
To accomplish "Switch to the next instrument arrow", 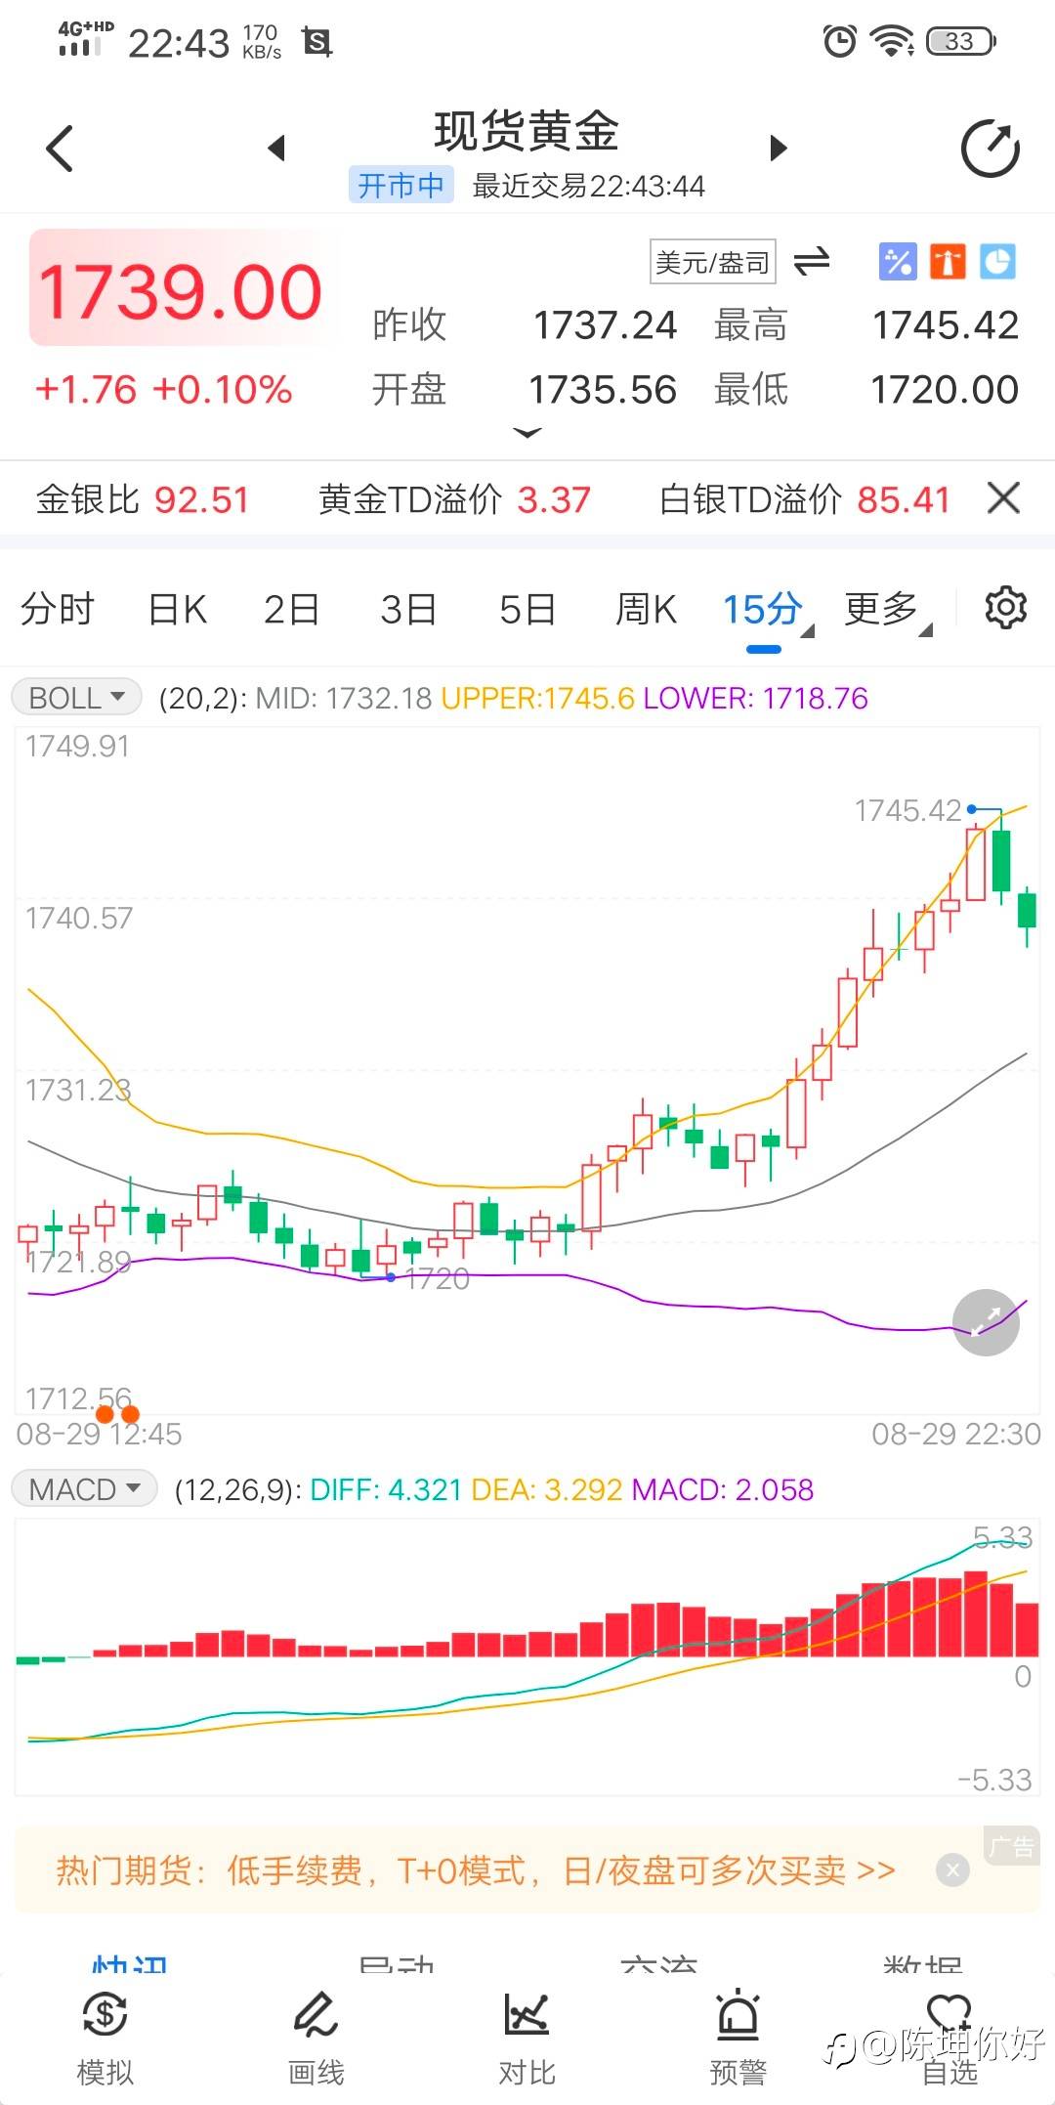I will tap(778, 149).
